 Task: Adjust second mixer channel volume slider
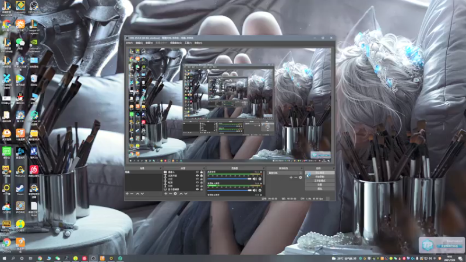point(230,190)
